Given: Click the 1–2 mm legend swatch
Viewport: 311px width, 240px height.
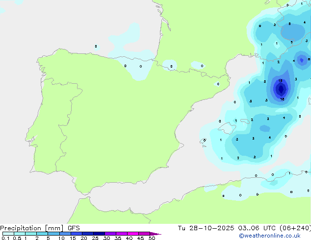Looking at the screenshot, I should pyautogui.click(x=31, y=234).
